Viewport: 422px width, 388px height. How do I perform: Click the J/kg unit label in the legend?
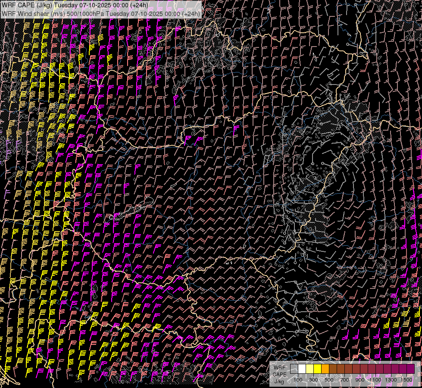279,381
